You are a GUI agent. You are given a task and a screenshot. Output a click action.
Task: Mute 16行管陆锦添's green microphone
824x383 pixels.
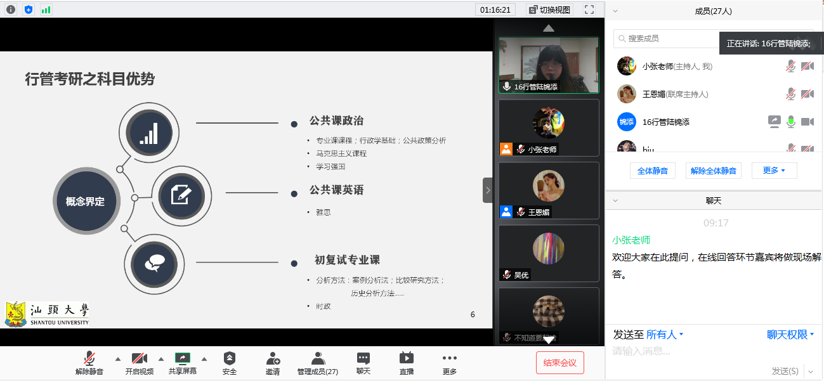[790, 122]
